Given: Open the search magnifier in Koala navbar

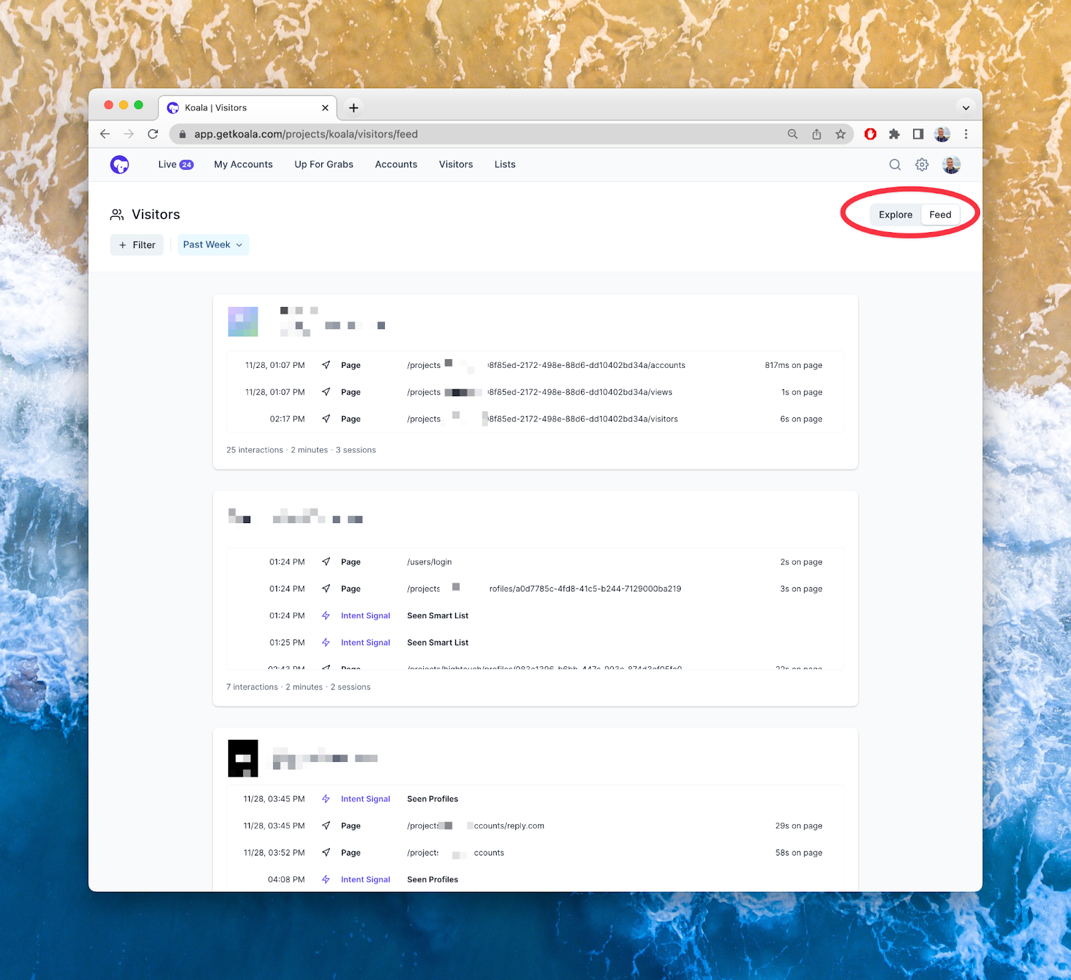Looking at the screenshot, I should (894, 165).
